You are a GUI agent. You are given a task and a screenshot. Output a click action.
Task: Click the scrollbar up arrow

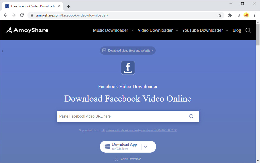pyautogui.click(x=258, y=22)
